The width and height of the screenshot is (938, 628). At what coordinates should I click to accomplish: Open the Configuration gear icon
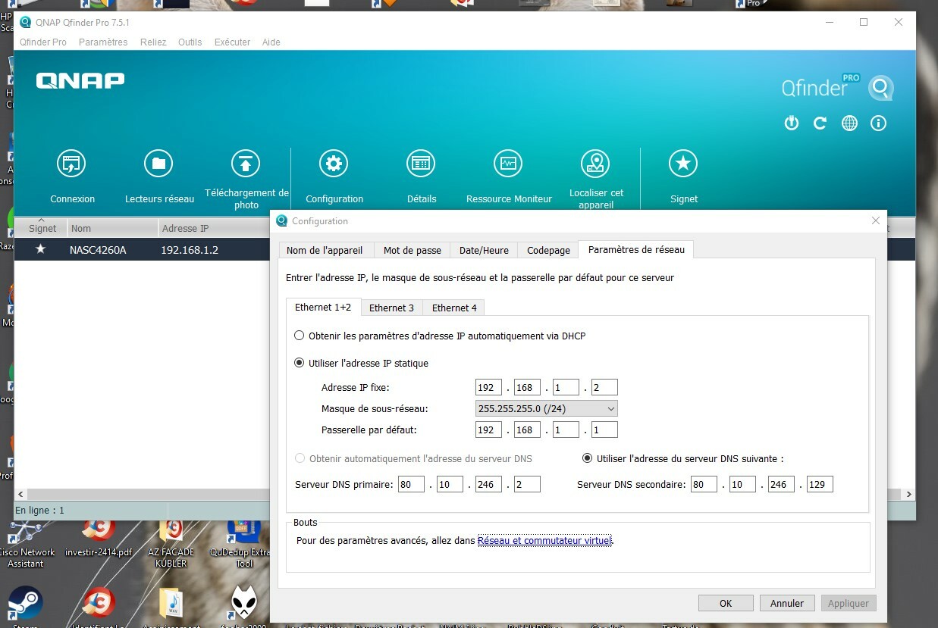coord(334,164)
